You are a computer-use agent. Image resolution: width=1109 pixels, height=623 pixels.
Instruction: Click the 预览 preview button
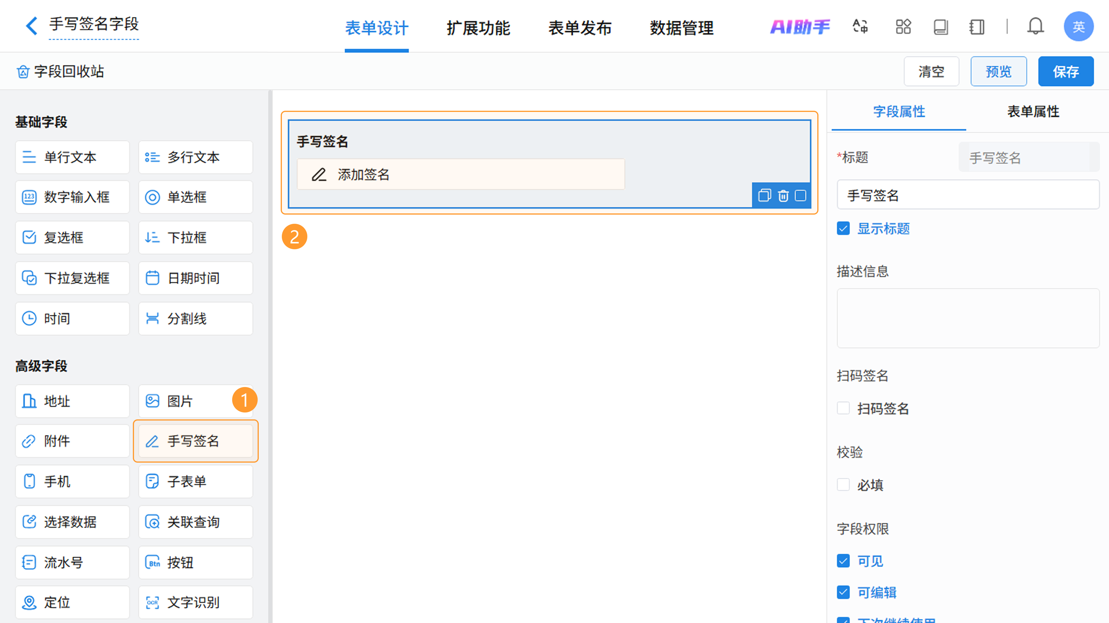[998, 71]
